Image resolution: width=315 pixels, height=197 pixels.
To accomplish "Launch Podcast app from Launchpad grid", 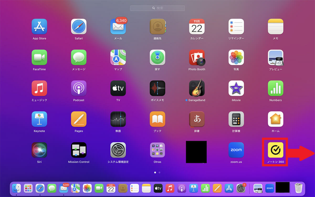I will point(79,88).
